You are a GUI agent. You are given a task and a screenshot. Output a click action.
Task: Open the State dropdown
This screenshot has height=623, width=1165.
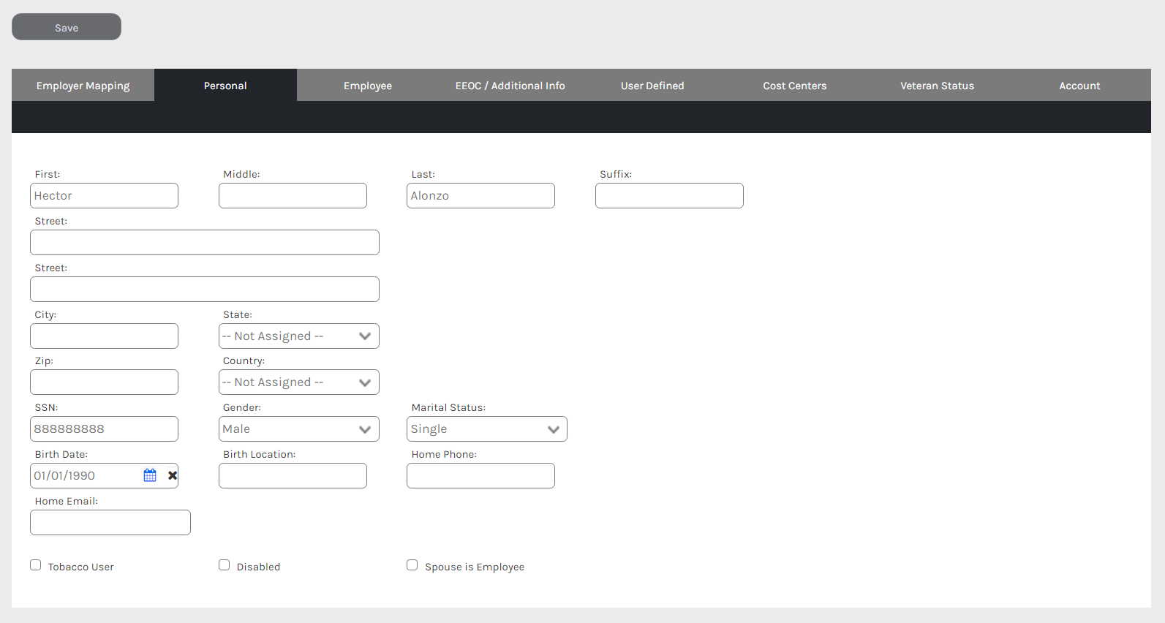coord(298,336)
